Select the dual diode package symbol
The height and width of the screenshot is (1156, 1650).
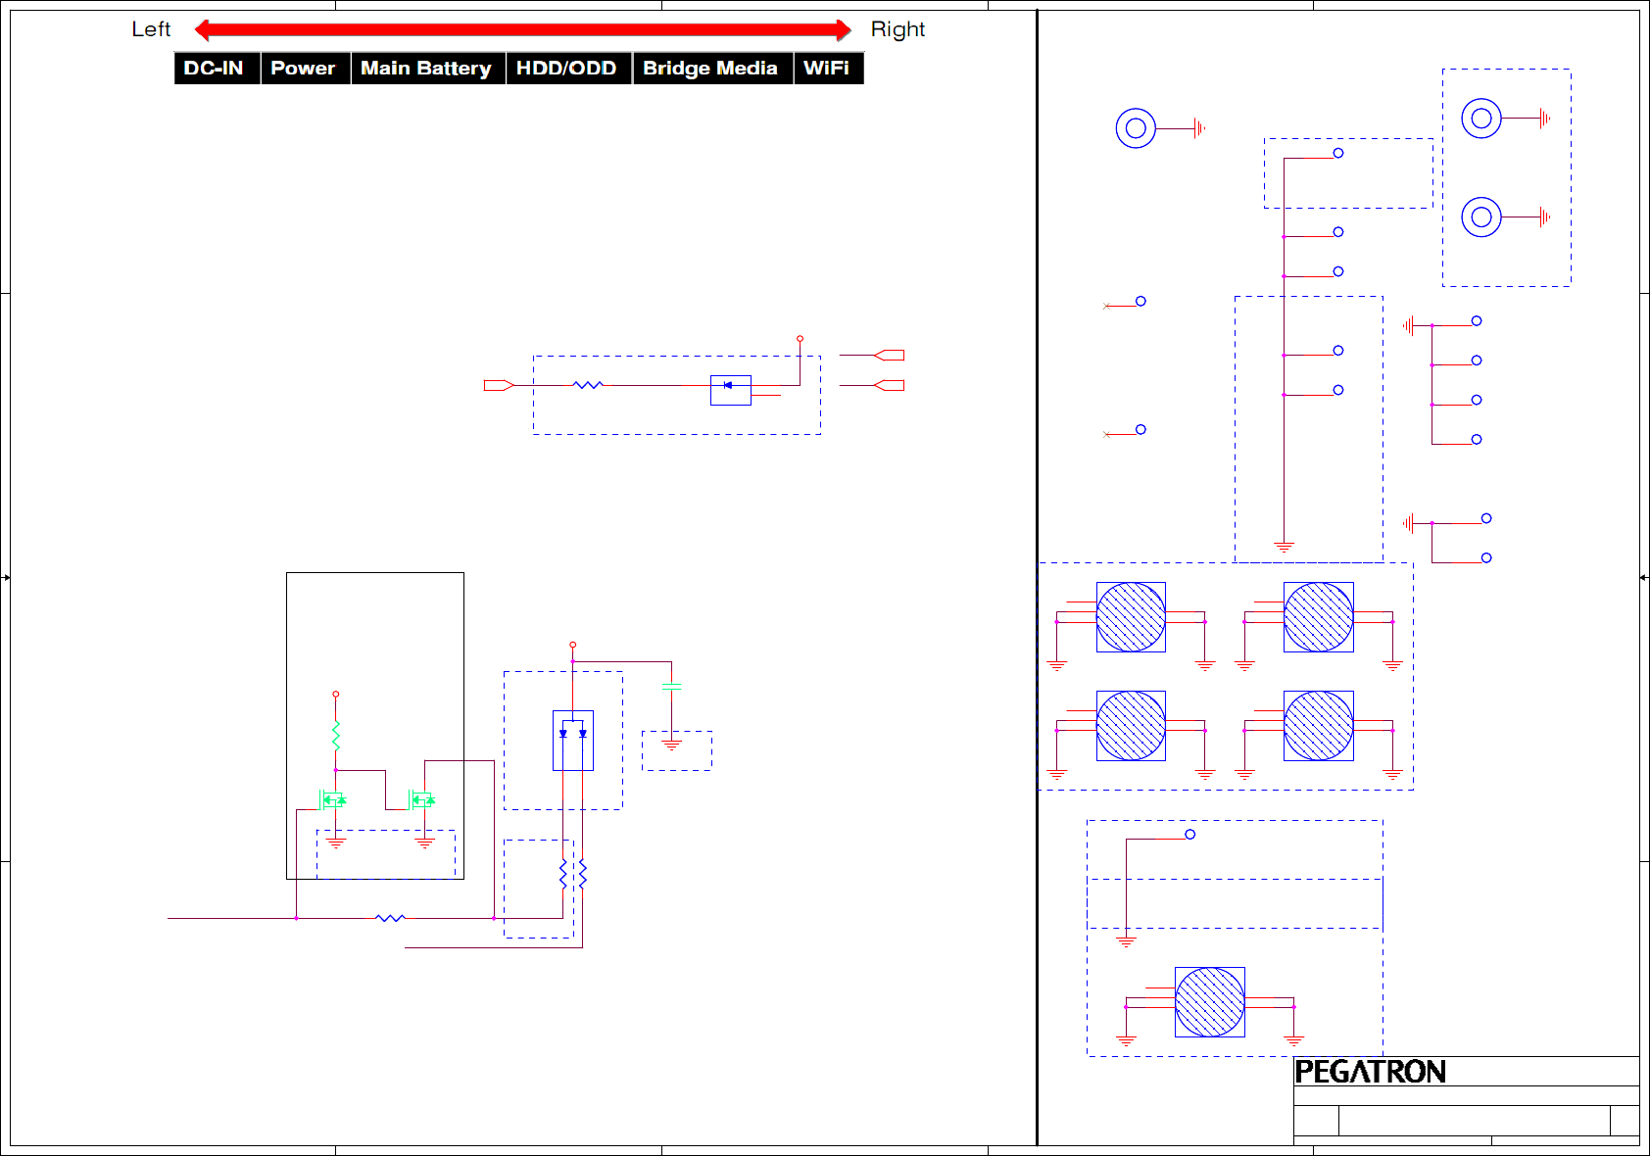573,741
